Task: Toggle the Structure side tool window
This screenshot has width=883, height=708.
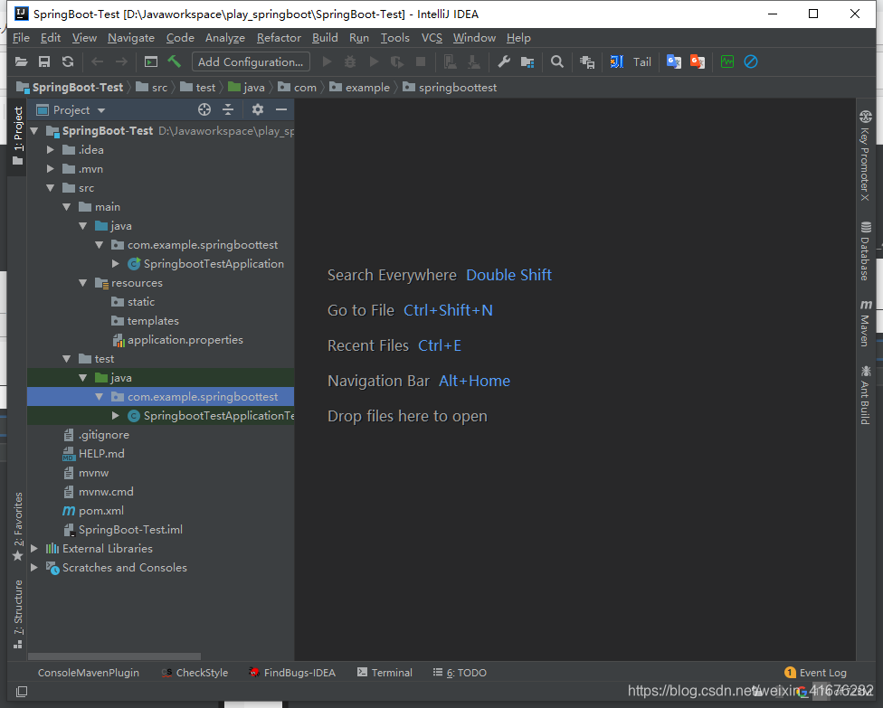Action: pyautogui.click(x=18, y=614)
